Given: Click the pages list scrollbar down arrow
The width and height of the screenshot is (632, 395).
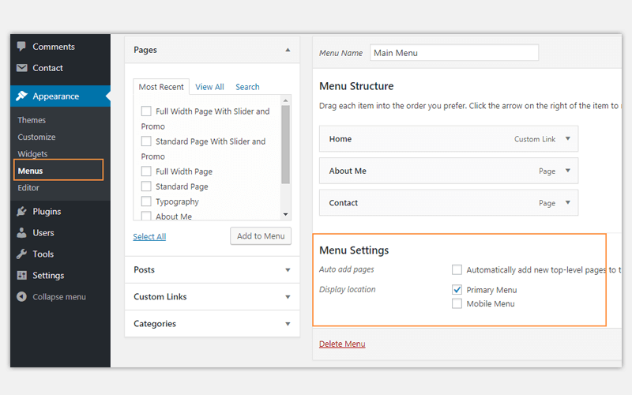Looking at the screenshot, I should pos(286,215).
